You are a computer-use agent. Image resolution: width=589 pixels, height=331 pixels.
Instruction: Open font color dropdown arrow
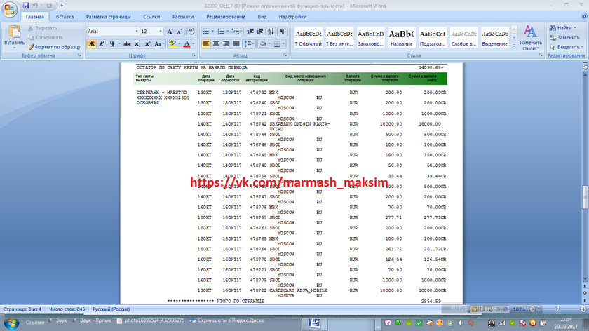pos(194,44)
